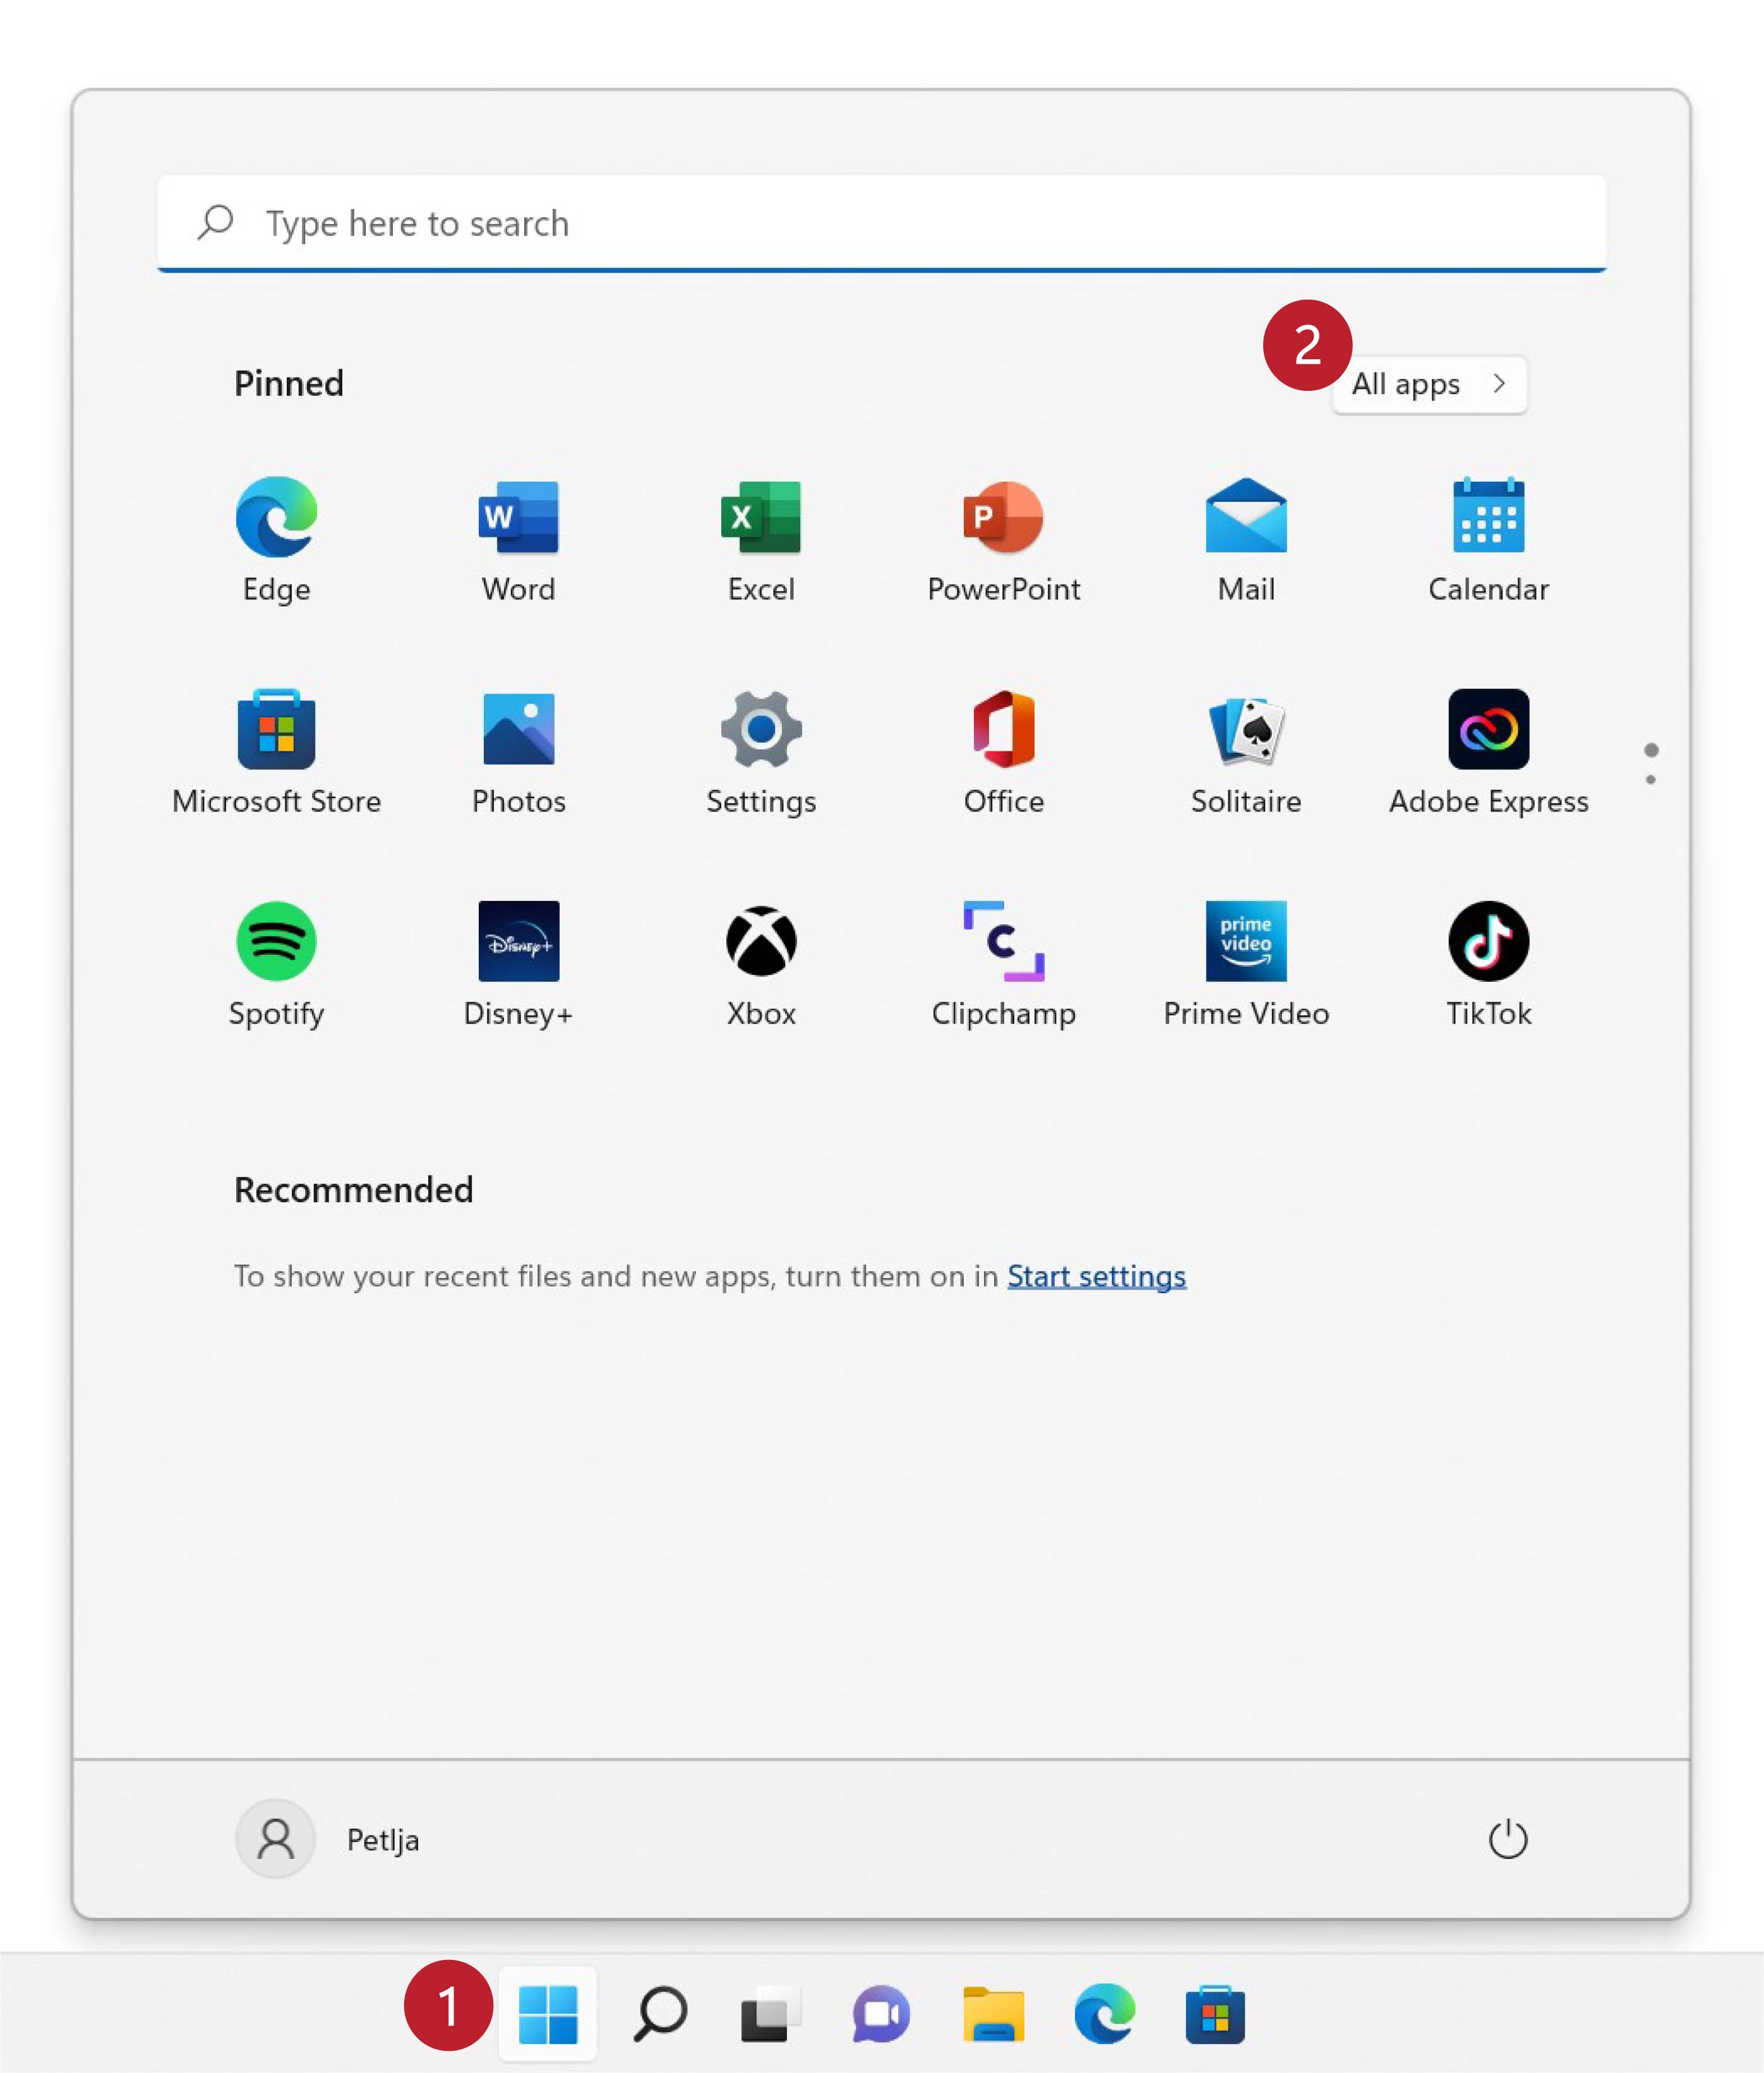Launch TikTok from pinned apps

[1488, 941]
